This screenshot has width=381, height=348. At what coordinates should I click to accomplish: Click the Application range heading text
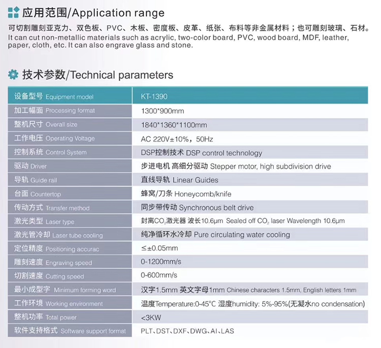tap(93, 13)
